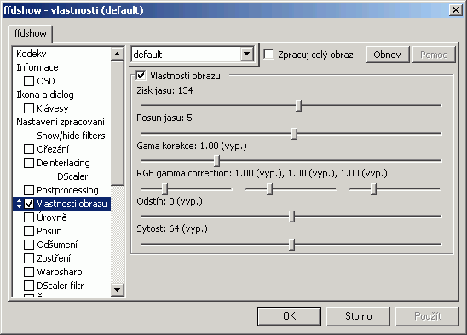Click the first RGB gamma slider handle
The width and height of the screenshot is (467, 335).
164,189
